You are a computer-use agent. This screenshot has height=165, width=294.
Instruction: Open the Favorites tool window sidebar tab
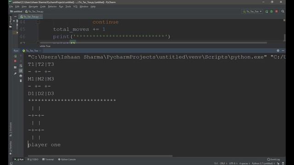[11, 148]
